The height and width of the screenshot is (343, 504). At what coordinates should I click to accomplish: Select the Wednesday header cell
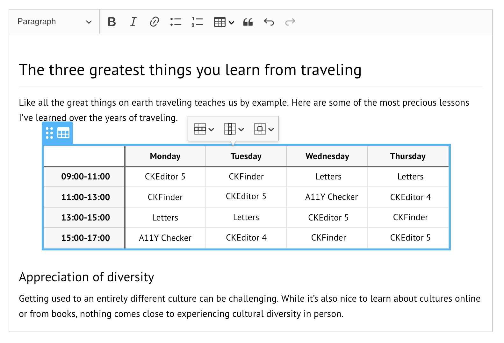click(327, 156)
